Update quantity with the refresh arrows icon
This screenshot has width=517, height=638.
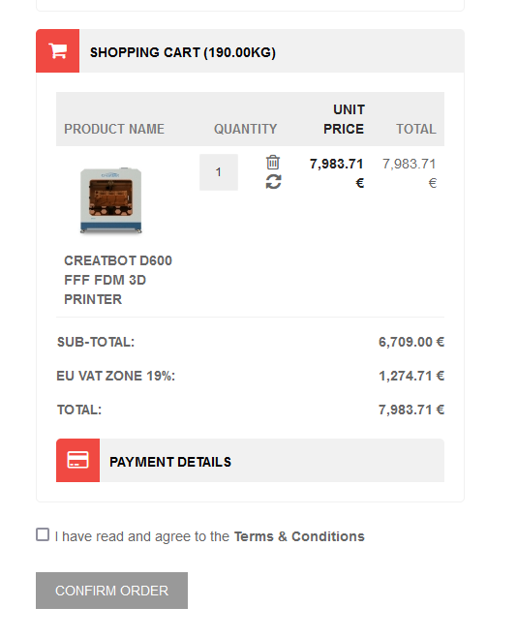[x=273, y=181]
